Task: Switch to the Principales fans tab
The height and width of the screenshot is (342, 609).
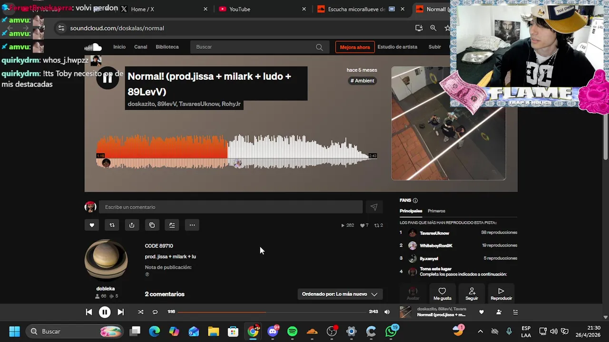Action: click(x=411, y=211)
